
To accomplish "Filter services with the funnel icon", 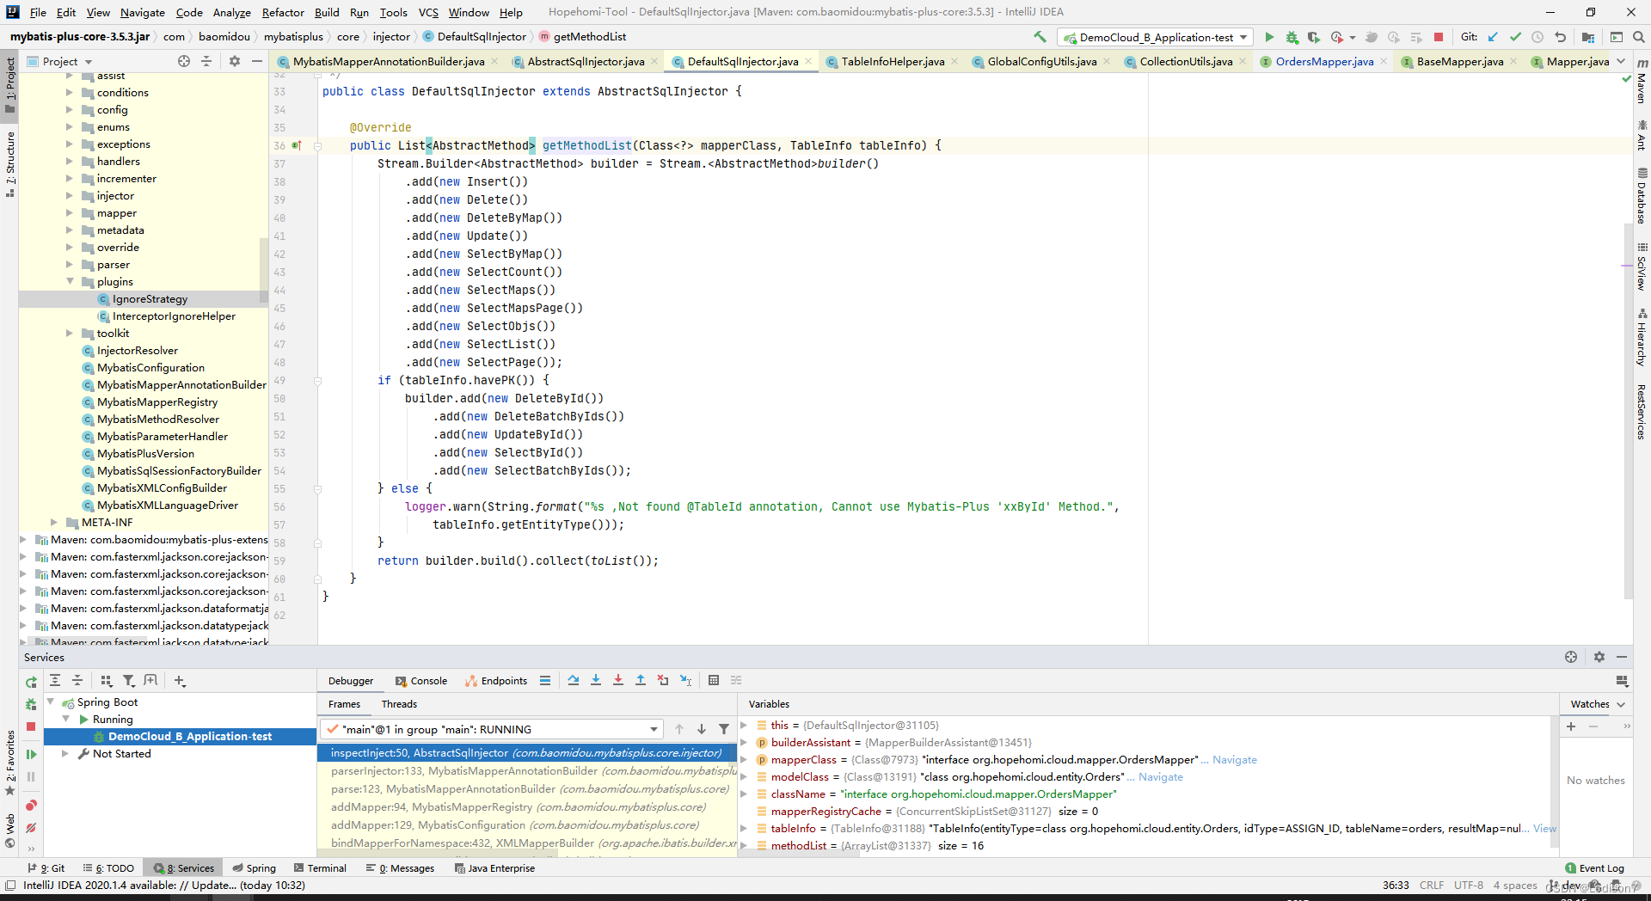I will coord(128,680).
